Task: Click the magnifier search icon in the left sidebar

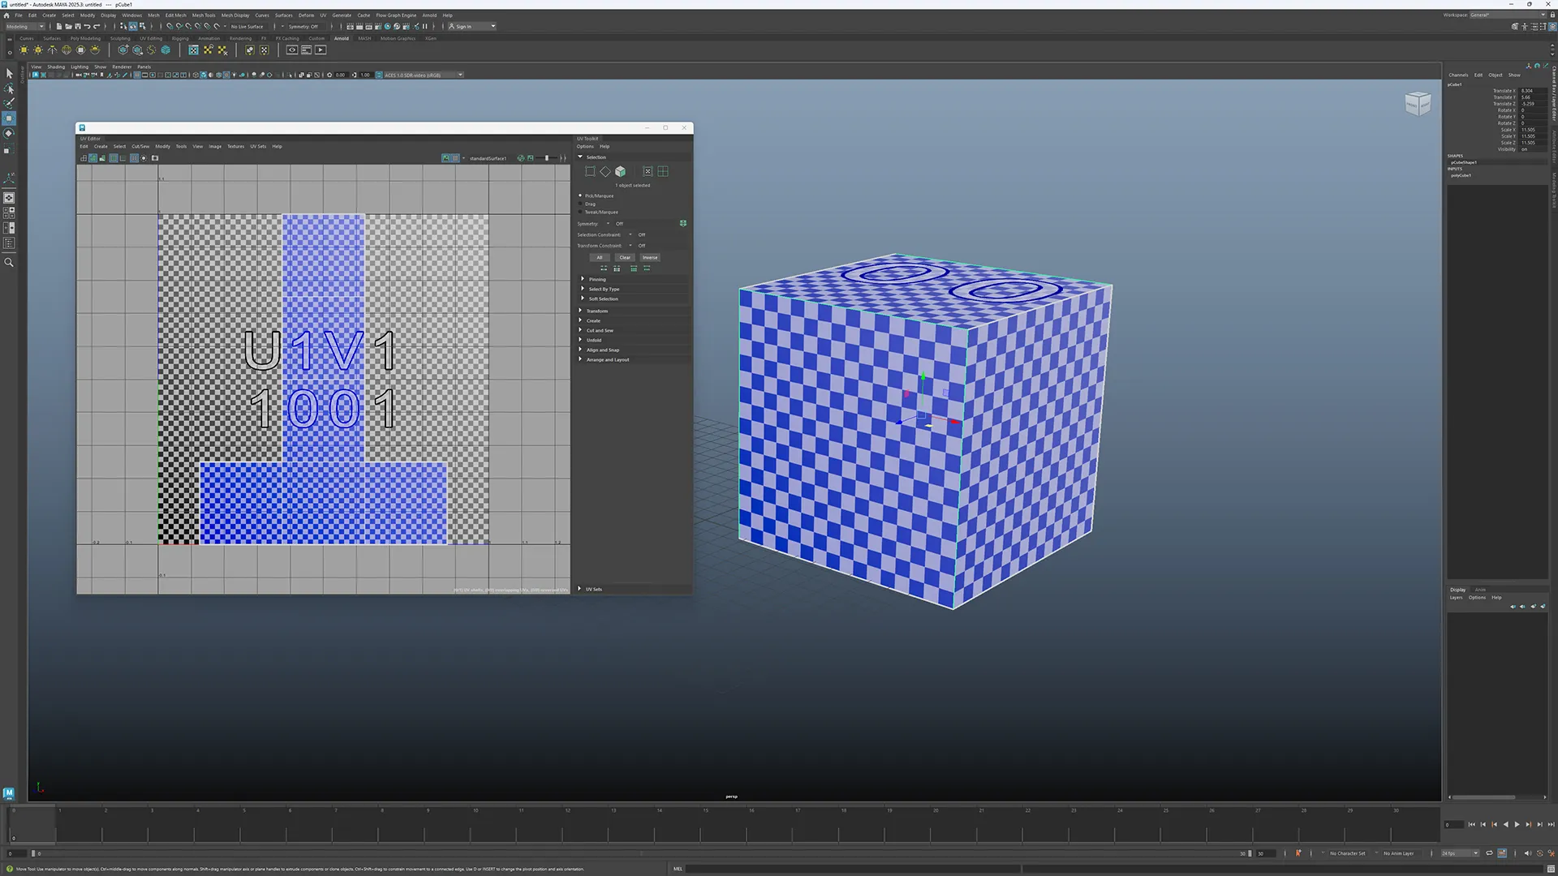Action: (x=9, y=263)
